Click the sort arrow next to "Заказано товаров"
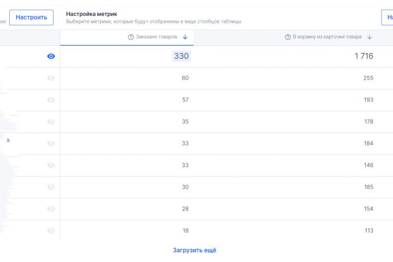 pos(185,37)
